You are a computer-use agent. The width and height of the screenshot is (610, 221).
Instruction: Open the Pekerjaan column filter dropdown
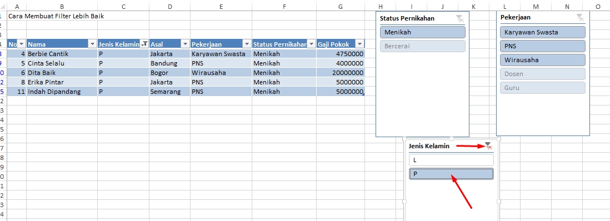(247, 44)
